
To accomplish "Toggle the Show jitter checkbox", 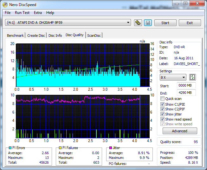I will (163, 114).
